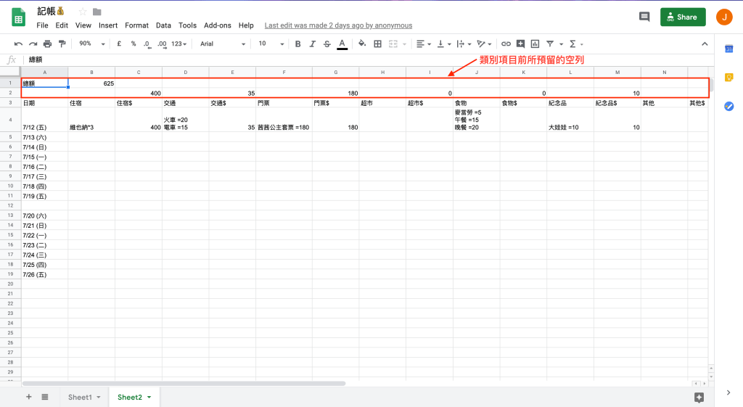This screenshot has height=407, width=743.
Task: Toggle bold formatting
Action: point(298,44)
